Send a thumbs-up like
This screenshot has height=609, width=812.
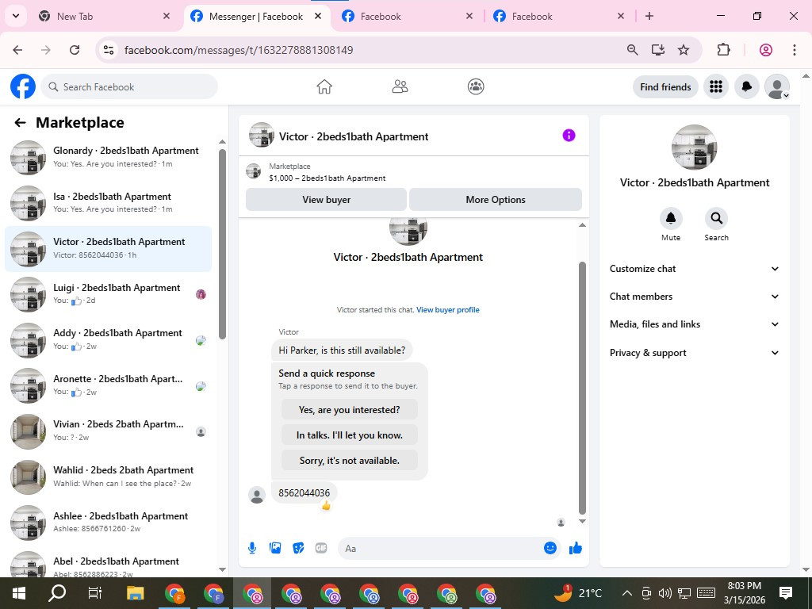tap(576, 548)
